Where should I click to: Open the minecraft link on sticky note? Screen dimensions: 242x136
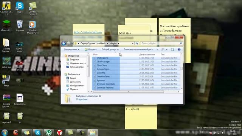point(88,32)
